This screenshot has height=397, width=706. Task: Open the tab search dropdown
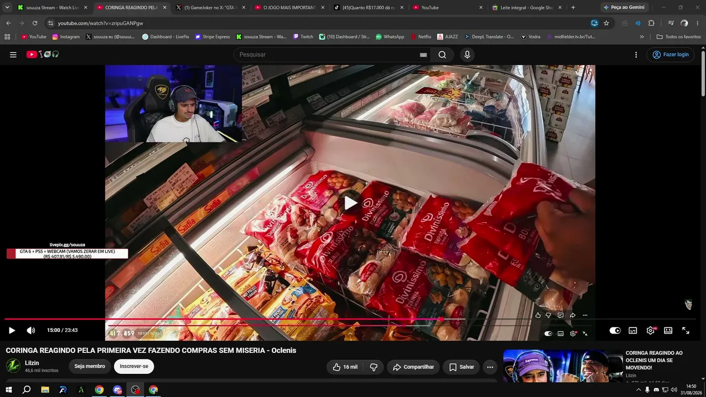7,8
